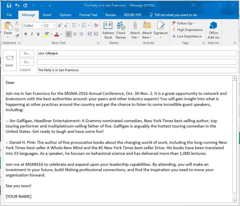Grow font size with larger A

pyautogui.click(x=60, y=25)
